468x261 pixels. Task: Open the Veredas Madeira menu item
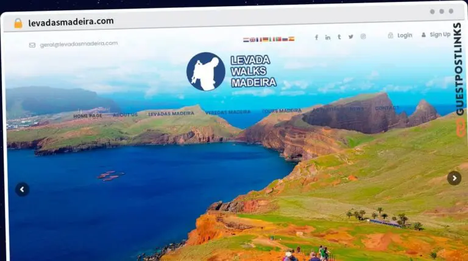coord(228,112)
